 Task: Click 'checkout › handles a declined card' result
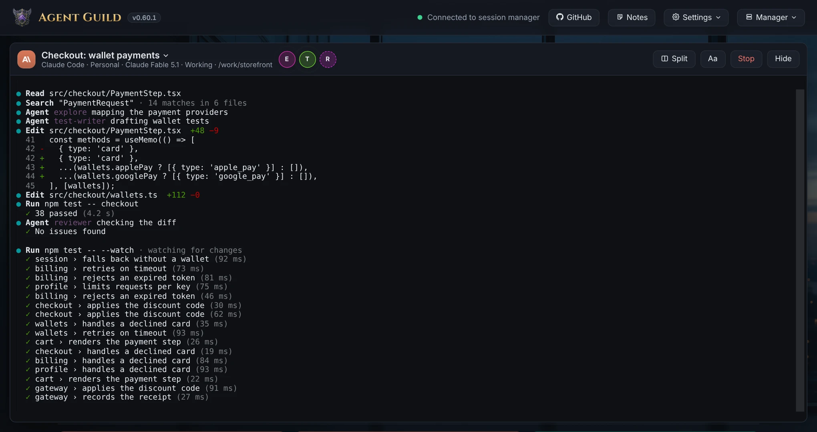pyautogui.click(x=129, y=351)
